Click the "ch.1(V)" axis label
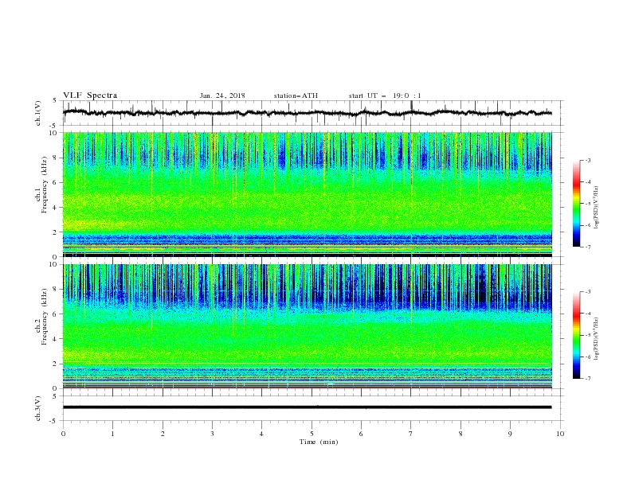Screen dimensions: 631x487 38,113
